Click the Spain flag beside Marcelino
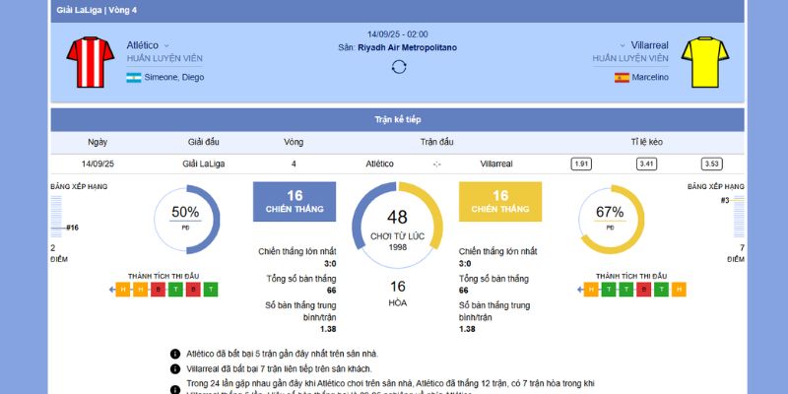Image resolution: width=788 pixels, height=394 pixels. click(x=622, y=78)
